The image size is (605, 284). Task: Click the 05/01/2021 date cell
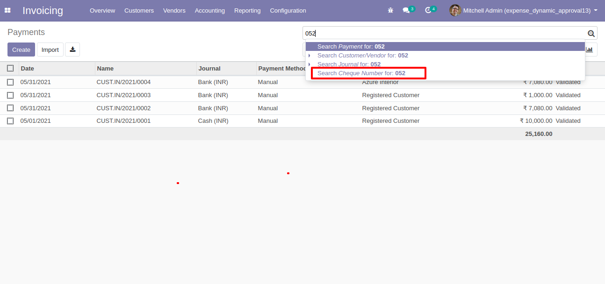[36, 121]
